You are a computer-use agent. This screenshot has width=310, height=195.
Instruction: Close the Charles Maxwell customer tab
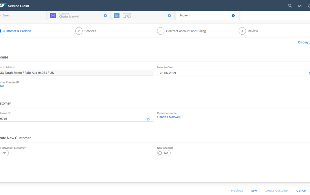[x=105, y=15]
